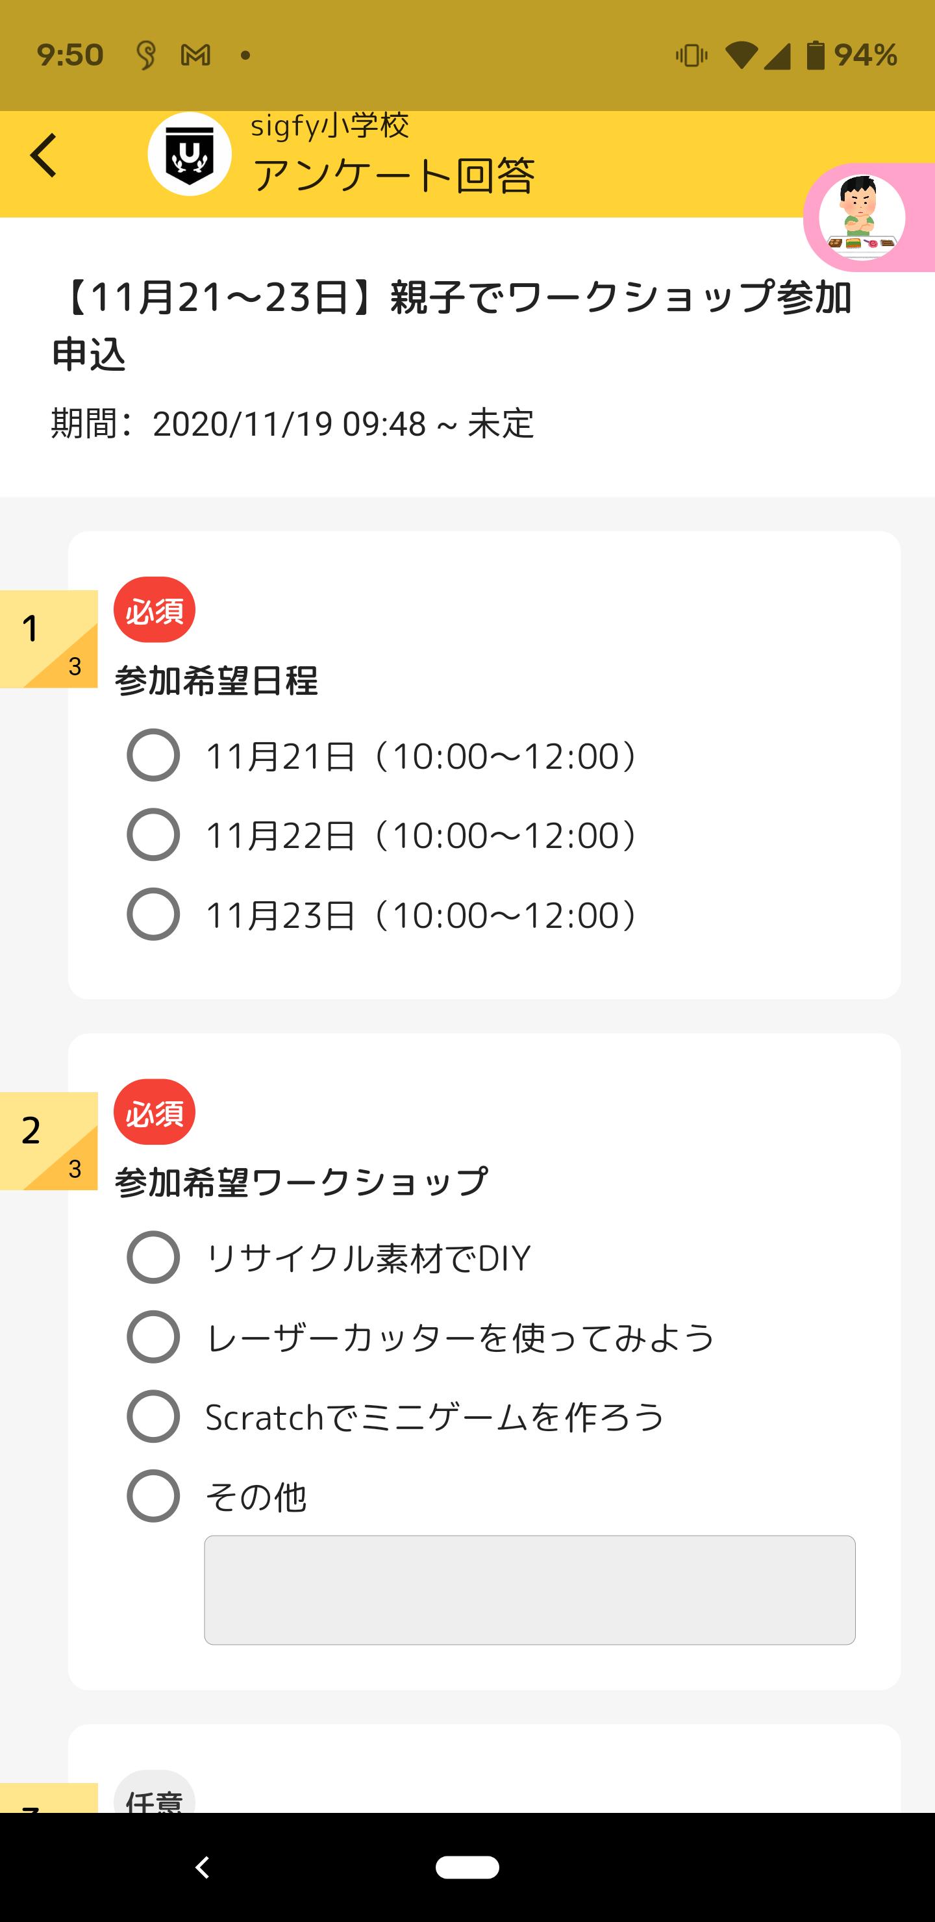
Task: Choose the 11月23日 (10:00～12:00) date
Action: point(154,914)
